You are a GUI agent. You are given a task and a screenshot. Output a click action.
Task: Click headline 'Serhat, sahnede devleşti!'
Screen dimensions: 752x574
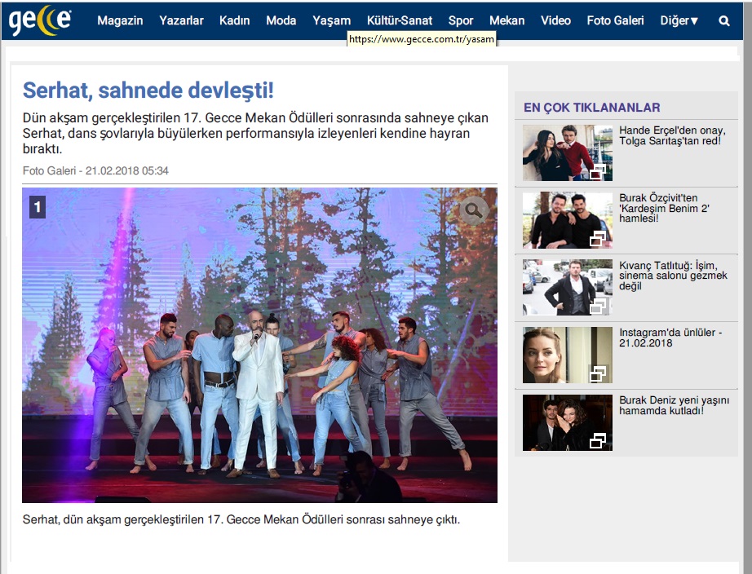coord(148,91)
